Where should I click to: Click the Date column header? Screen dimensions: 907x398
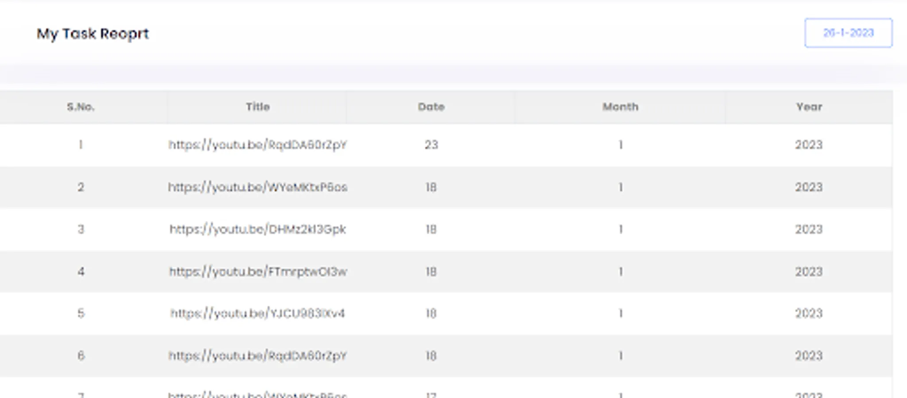click(431, 107)
